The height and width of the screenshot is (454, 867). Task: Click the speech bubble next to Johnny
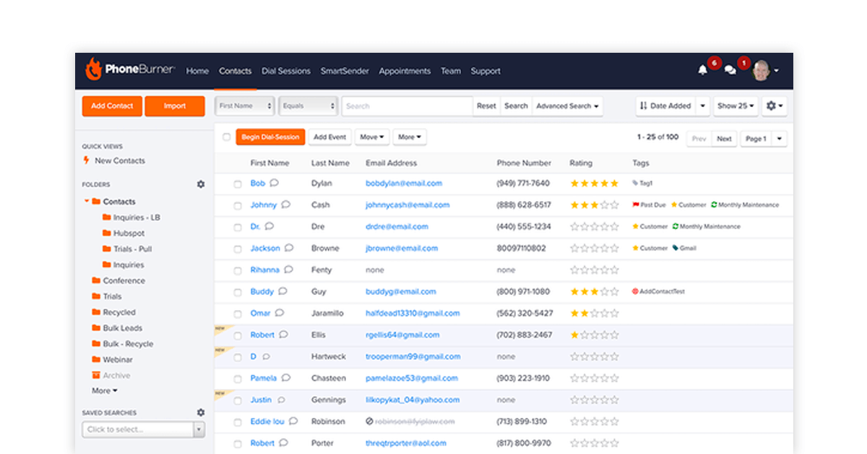click(286, 205)
